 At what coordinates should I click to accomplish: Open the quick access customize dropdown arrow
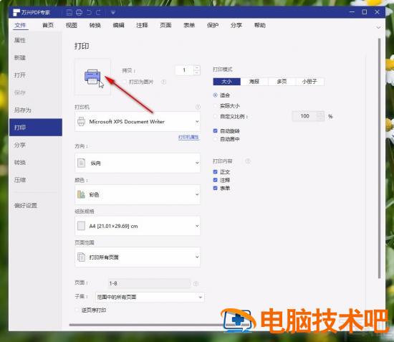[112, 12]
